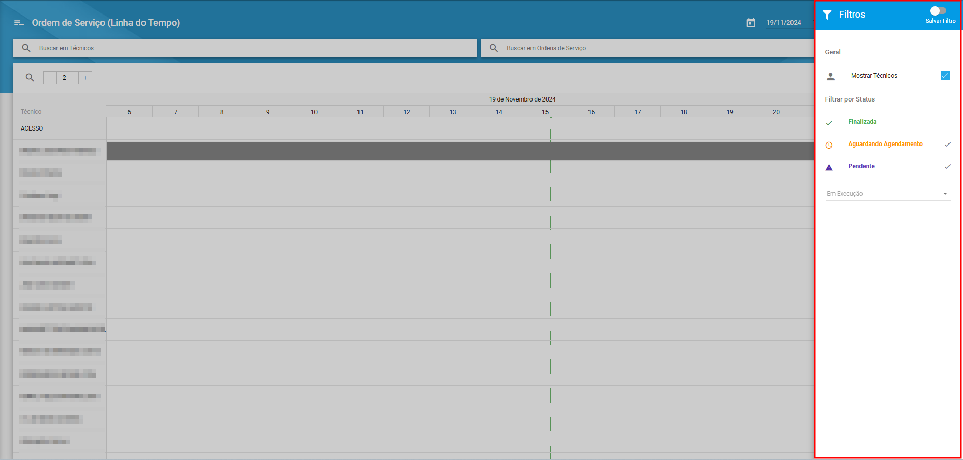This screenshot has height=460, width=963.
Task: Decrease zoom level with the minus button
Action: tap(50, 78)
